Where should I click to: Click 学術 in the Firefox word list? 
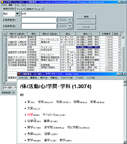point(41,102)
